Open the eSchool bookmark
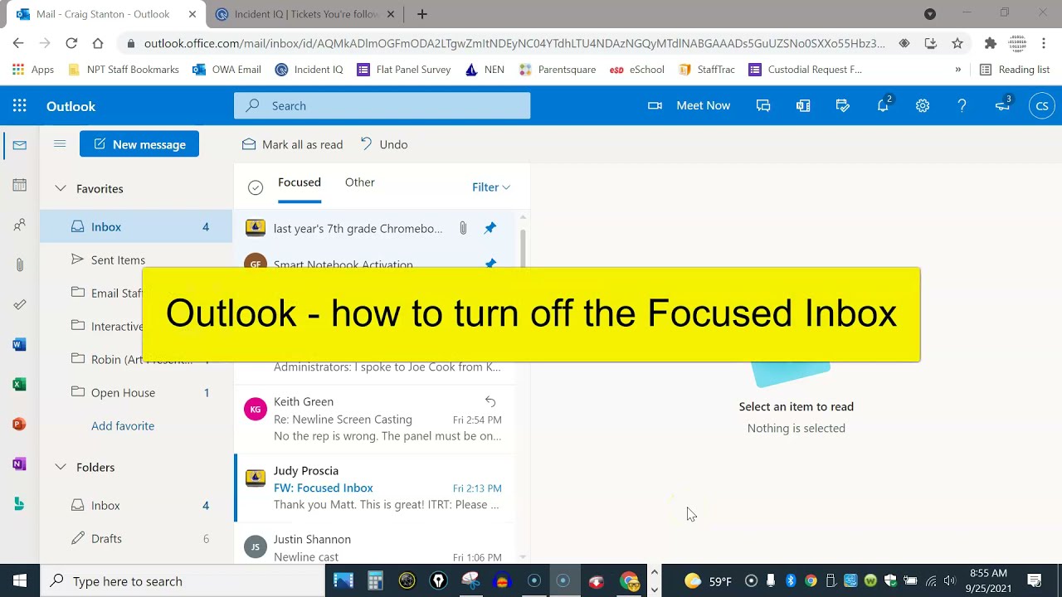 point(637,70)
